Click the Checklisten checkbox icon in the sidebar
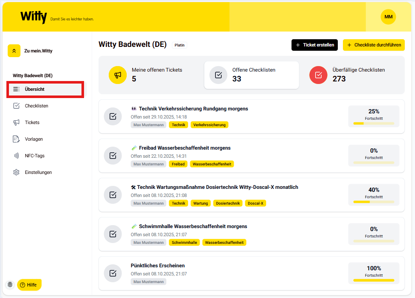The width and height of the screenshot is (415, 298). click(x=16, y=106)
